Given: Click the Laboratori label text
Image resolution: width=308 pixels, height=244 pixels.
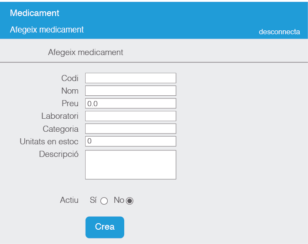Looking at the screenshot, I should (60, 116).
